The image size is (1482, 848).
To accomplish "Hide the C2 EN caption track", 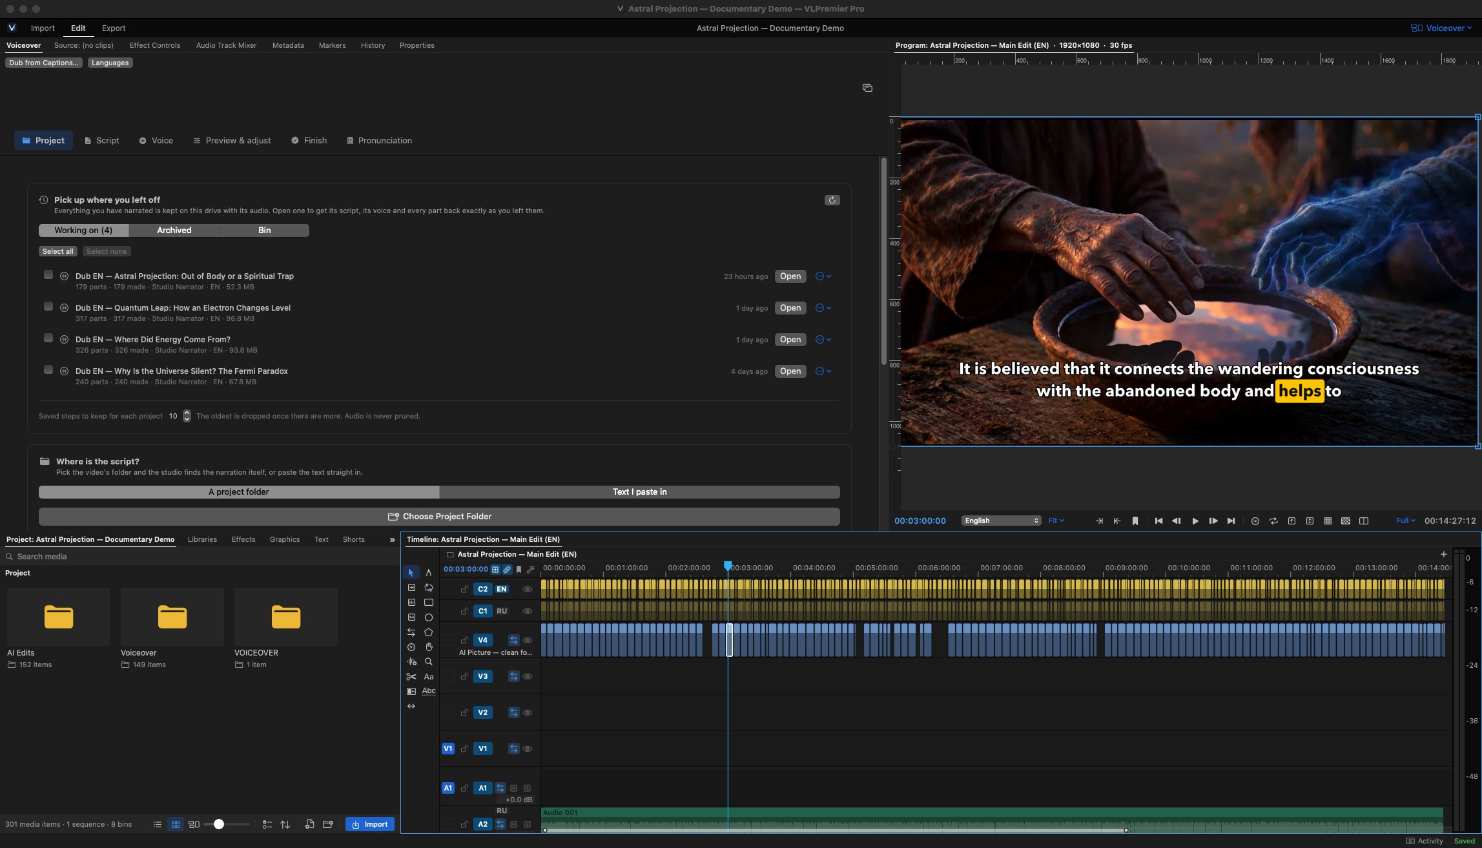I will 527,590.
